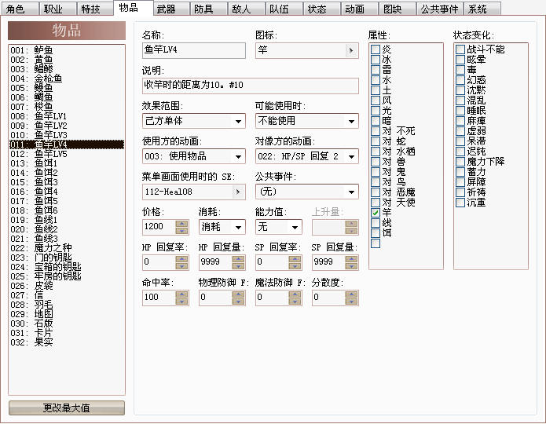
Task: Uncheck the 竿 attribute checkbox
Action: [376, 212]
